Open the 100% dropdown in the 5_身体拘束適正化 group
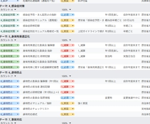 (x=70, y=40)
